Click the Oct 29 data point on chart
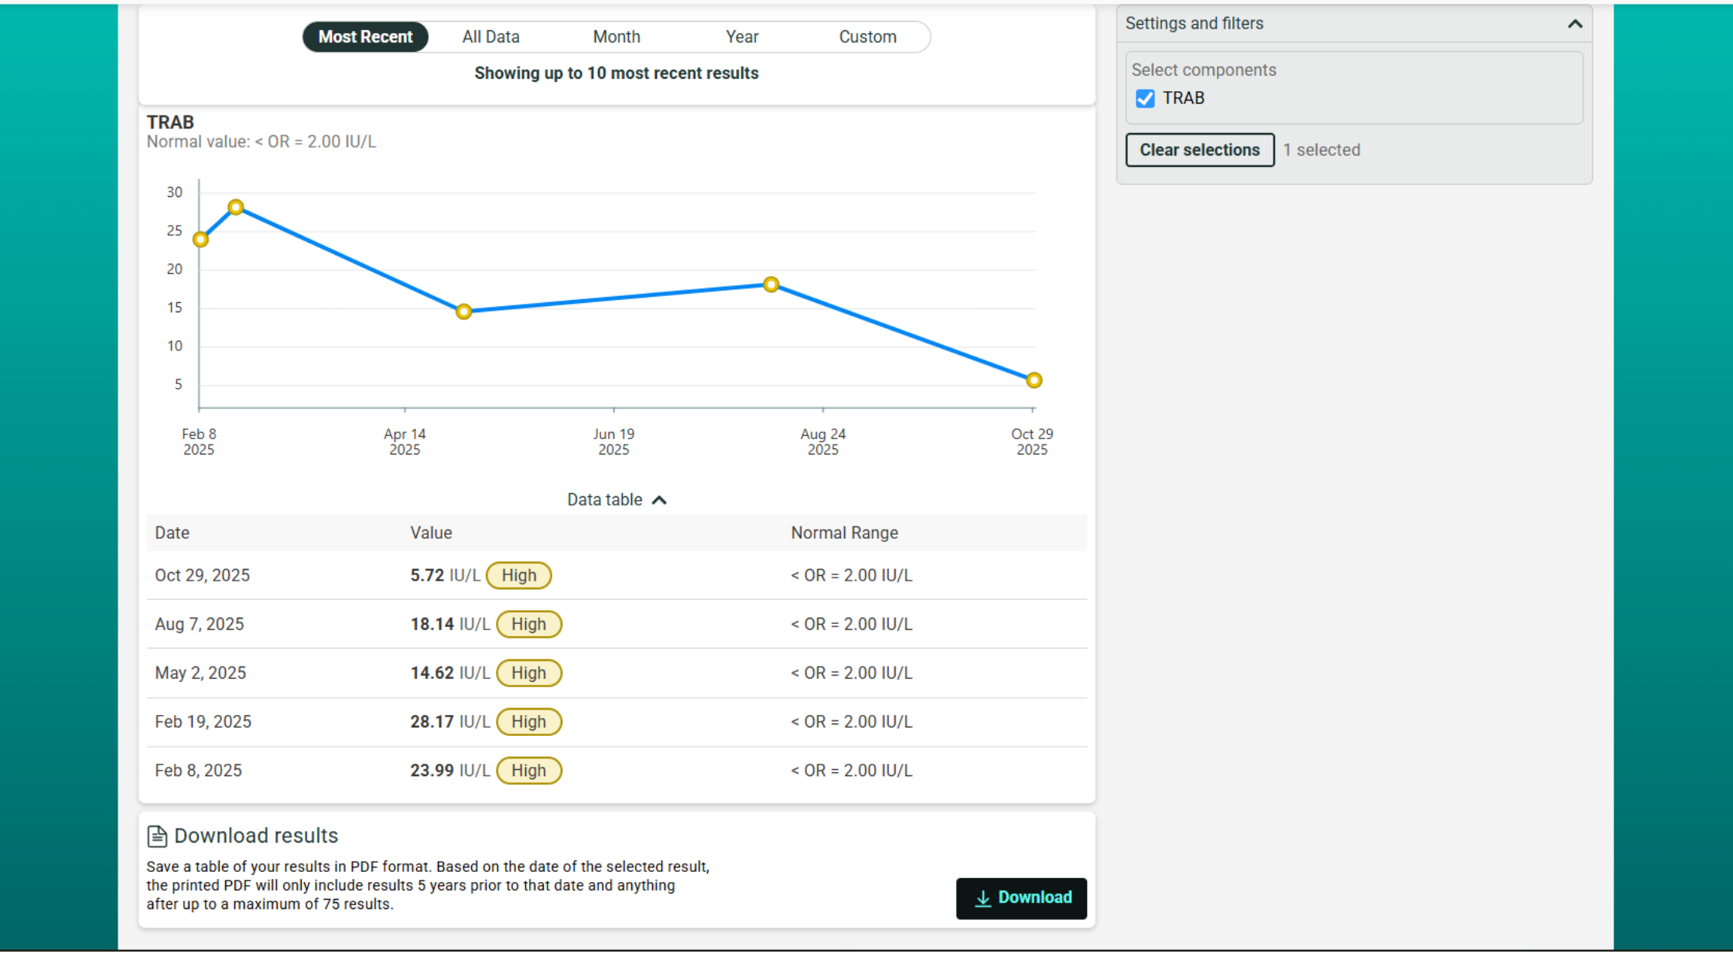This screenshot has height=974, width=1733. pos(1034,380)
